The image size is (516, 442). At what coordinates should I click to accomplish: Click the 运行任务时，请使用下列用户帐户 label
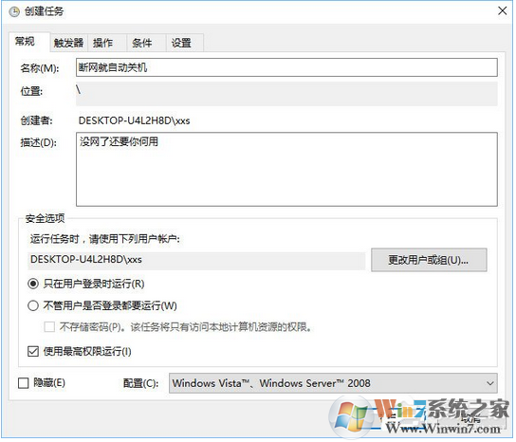pyautogui.click(x=105, y=239)
